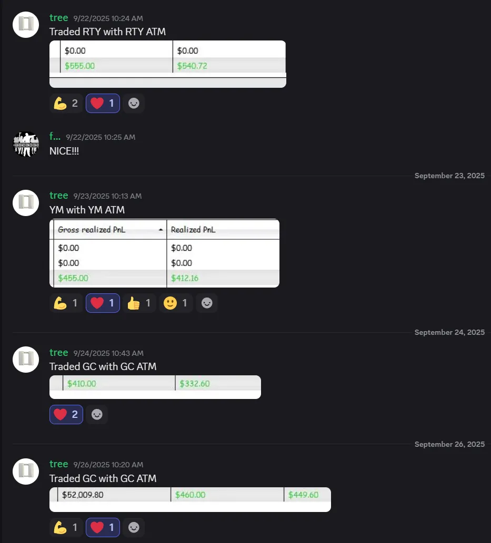Open tree's avatar on the RTY message
The height and width of the screenshot is (543, 491).
point(26,24)
